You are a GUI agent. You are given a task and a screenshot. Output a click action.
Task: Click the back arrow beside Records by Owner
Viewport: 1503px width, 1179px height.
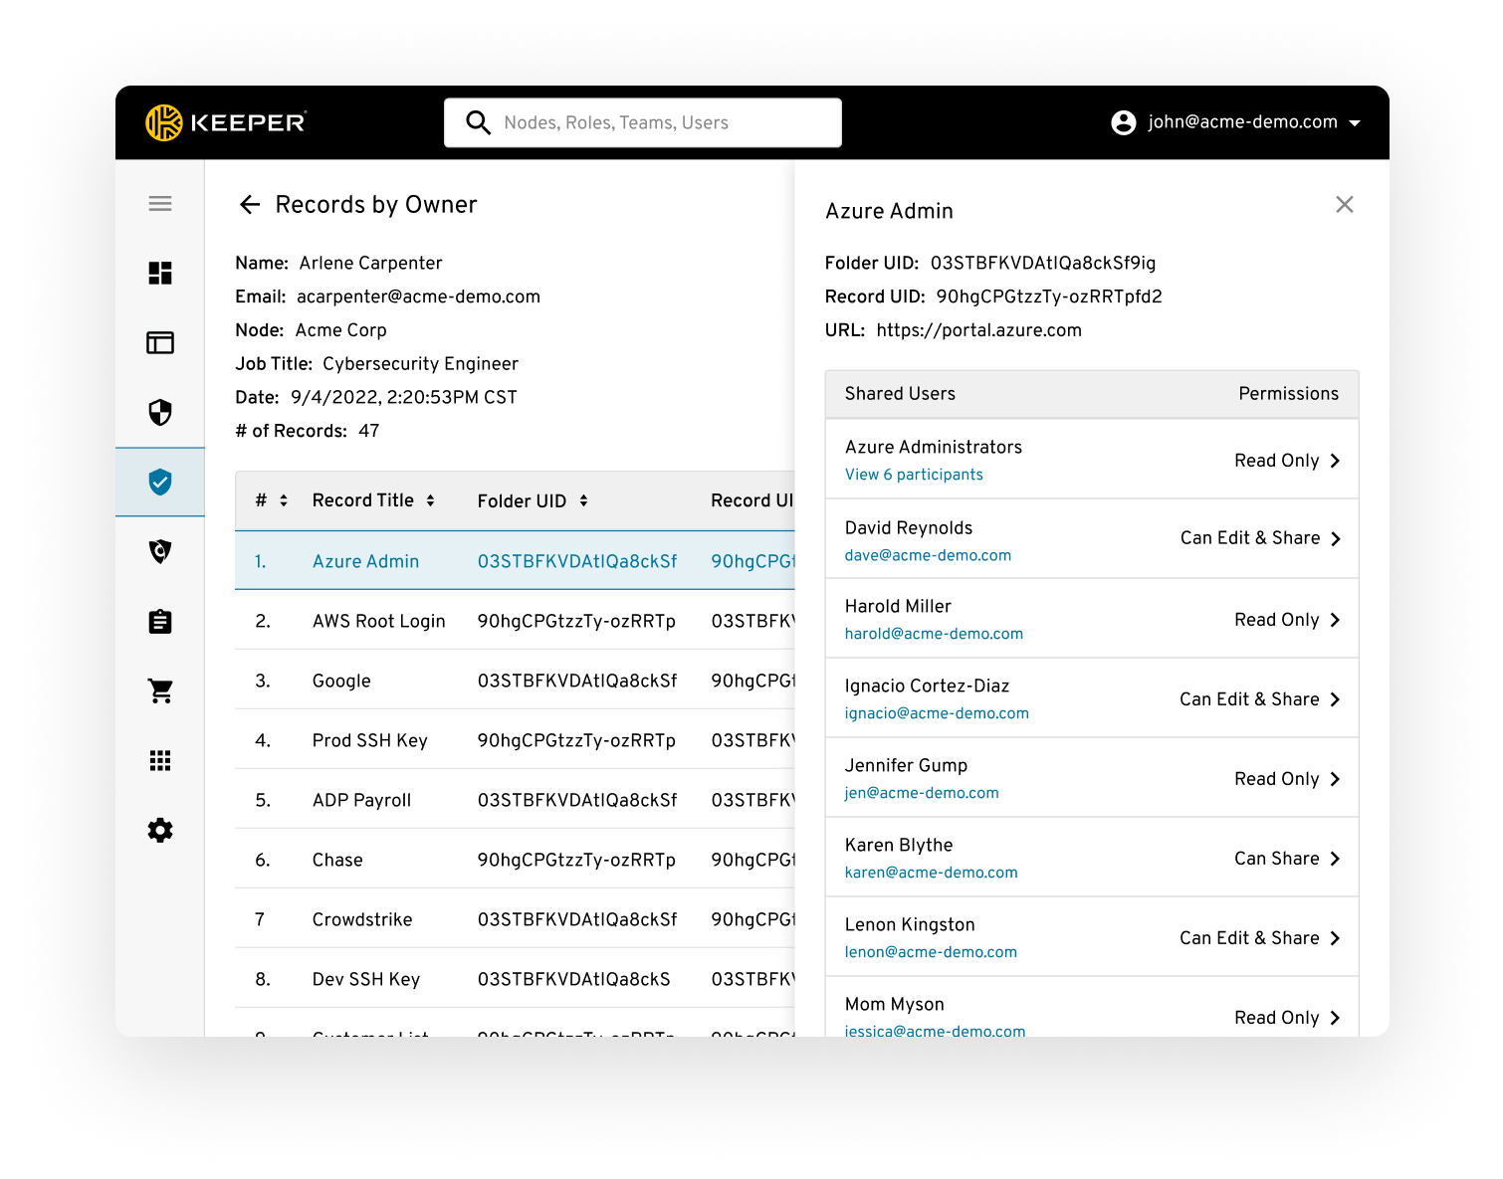pos(249,205)
